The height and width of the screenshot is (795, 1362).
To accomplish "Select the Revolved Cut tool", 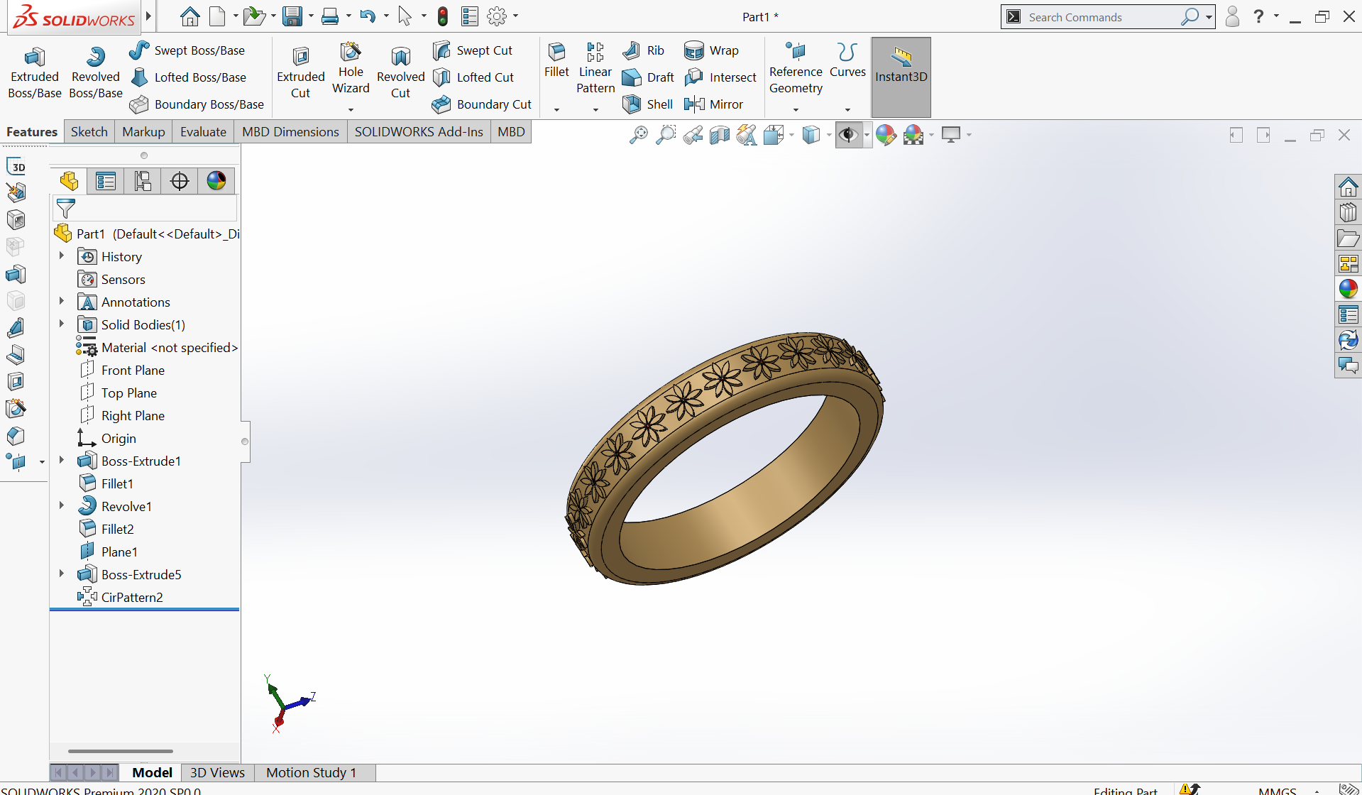I will 400,57.
